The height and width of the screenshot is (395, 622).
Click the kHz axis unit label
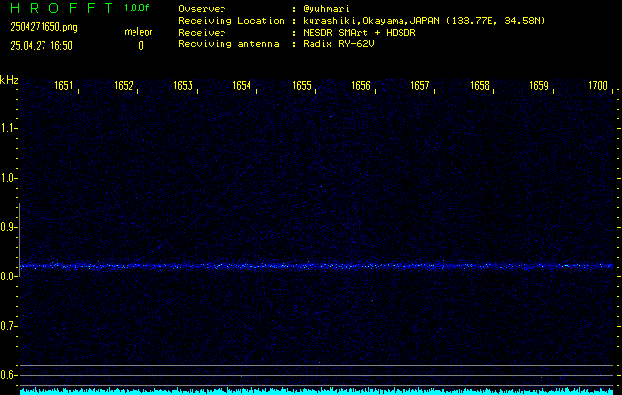pyautogui.click(x=9, y=80)
